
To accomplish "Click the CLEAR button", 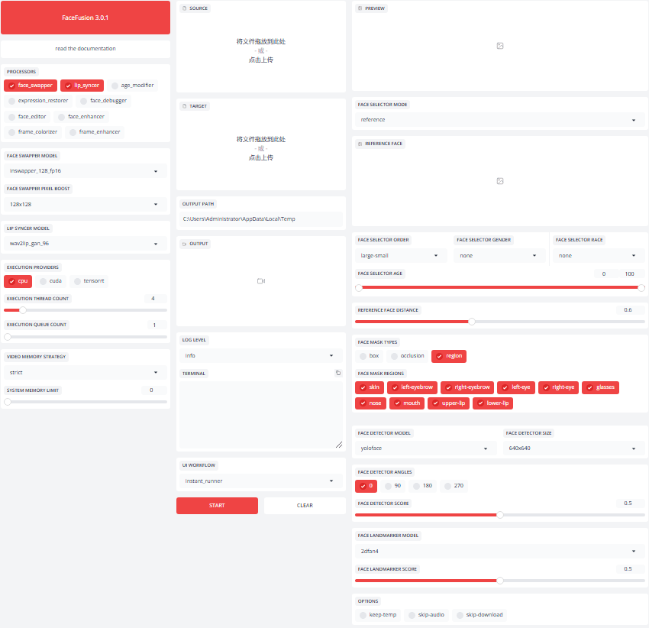I will [305, 506].
